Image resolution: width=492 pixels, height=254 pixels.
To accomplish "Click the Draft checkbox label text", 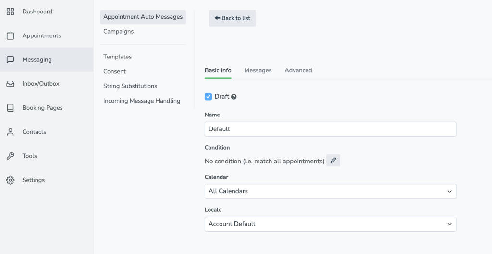I will point(222,97).
